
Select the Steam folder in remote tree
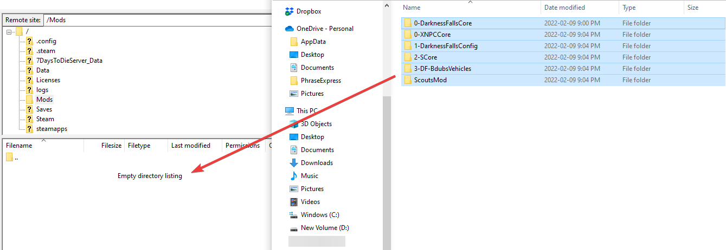45,119
